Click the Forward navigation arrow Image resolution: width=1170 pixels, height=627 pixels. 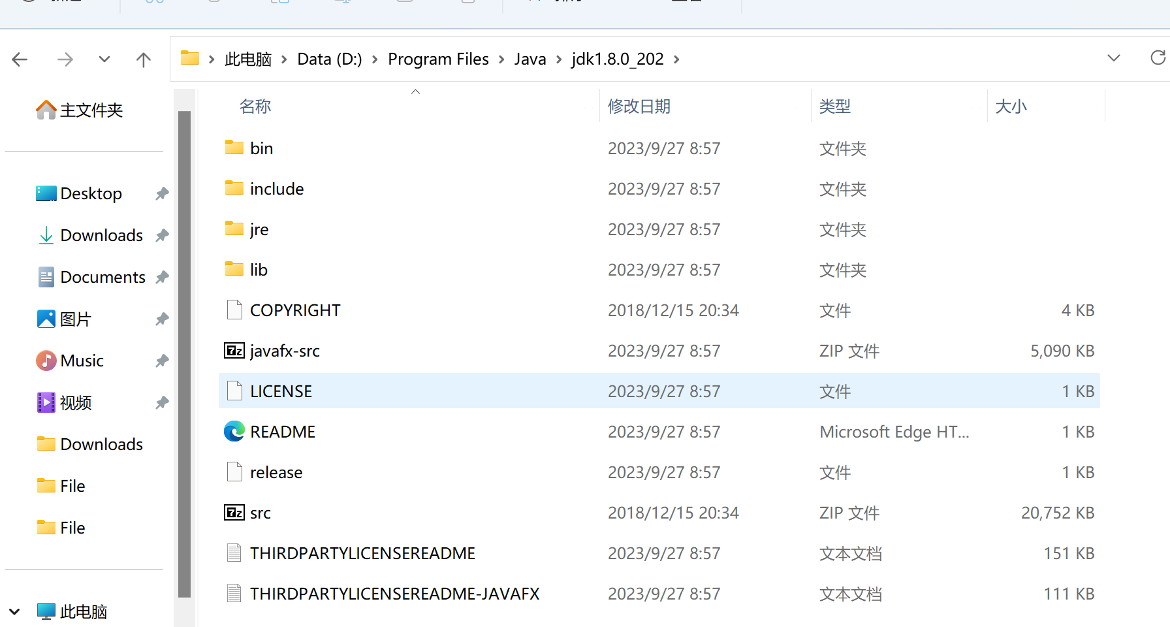[65, 60]
